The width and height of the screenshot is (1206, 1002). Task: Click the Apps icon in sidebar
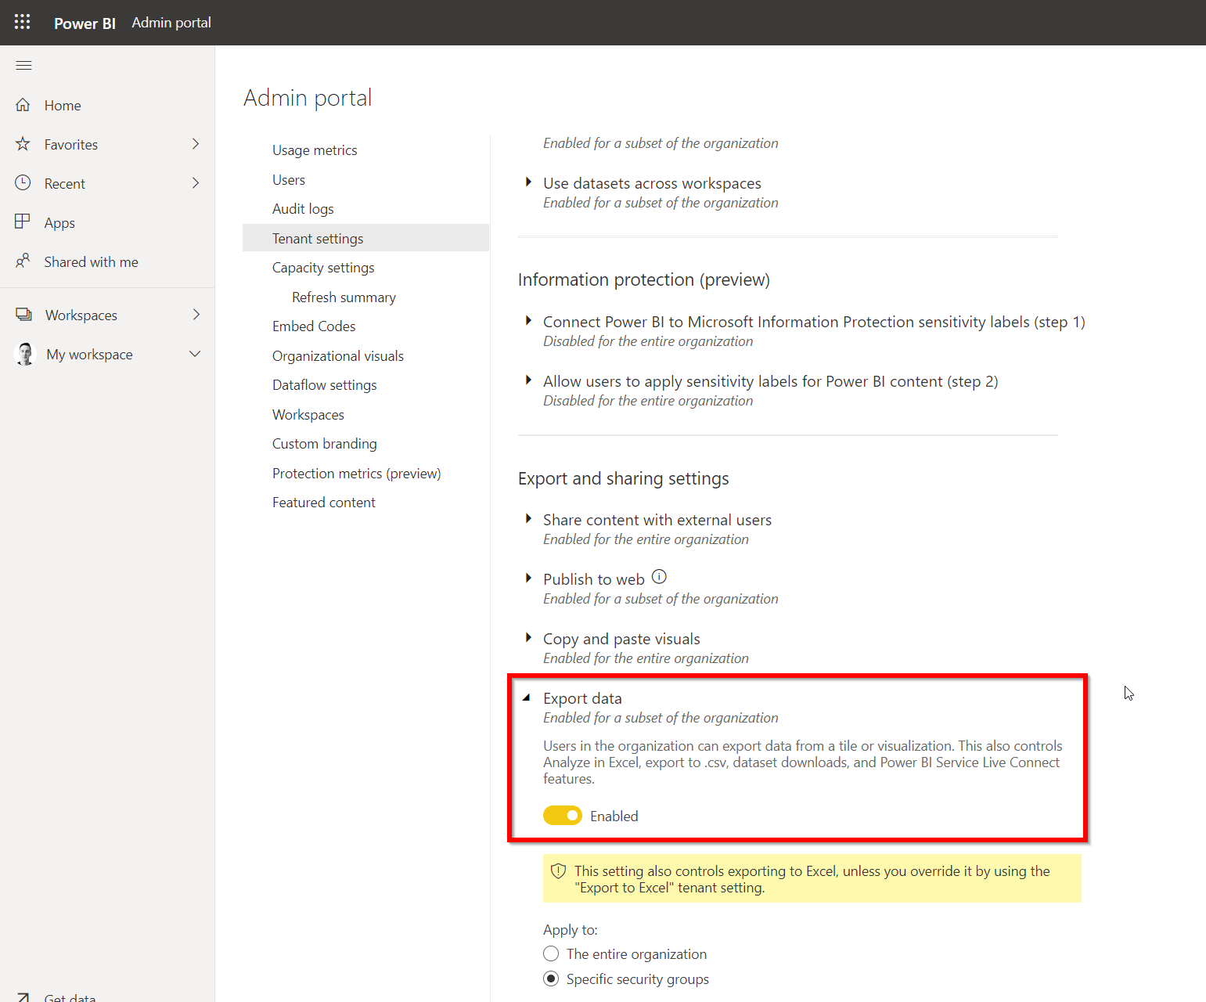point(23,222)
